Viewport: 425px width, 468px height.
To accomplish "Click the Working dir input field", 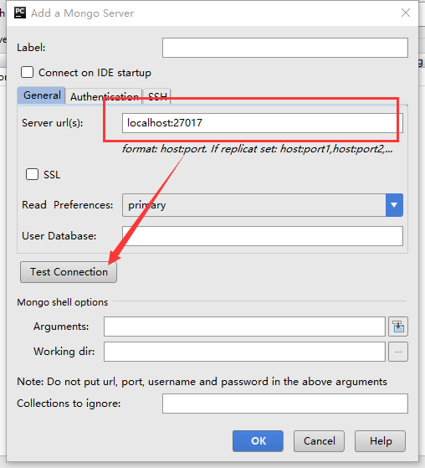I will pyautogui.click(x=244, y=352).
